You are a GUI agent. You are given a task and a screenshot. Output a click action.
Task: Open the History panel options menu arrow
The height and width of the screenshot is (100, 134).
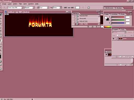(99, 13)
